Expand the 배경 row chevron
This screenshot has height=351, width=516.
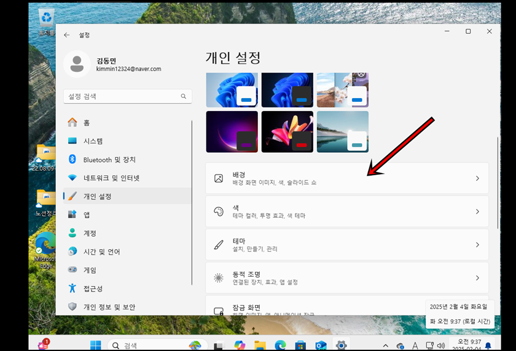pos(477,178)
